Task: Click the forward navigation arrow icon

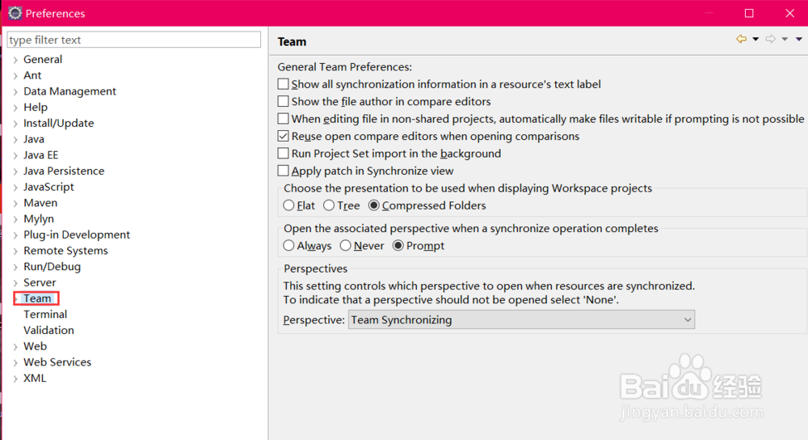Action: 770,39
